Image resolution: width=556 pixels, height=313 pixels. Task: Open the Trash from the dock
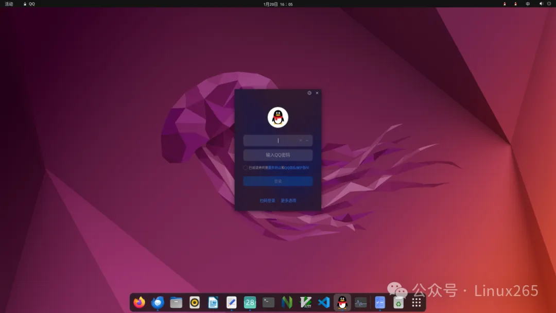[x=398, y=302]
